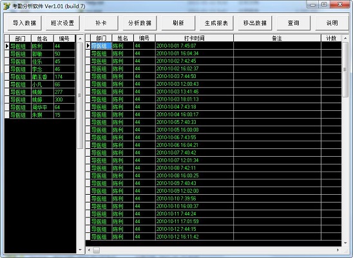The image size is (353, 258).
Task: Click horizontal scrollbar thumb of records table
Action: coord(97,250)
